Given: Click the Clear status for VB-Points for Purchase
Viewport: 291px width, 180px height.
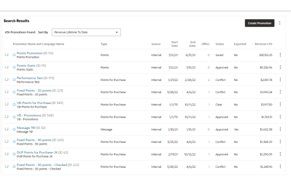Looking at the screenshot, I should point(219,104).
